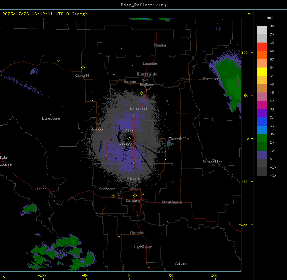Click the Calgary city label
287x280 pixels.
point(133,201)
